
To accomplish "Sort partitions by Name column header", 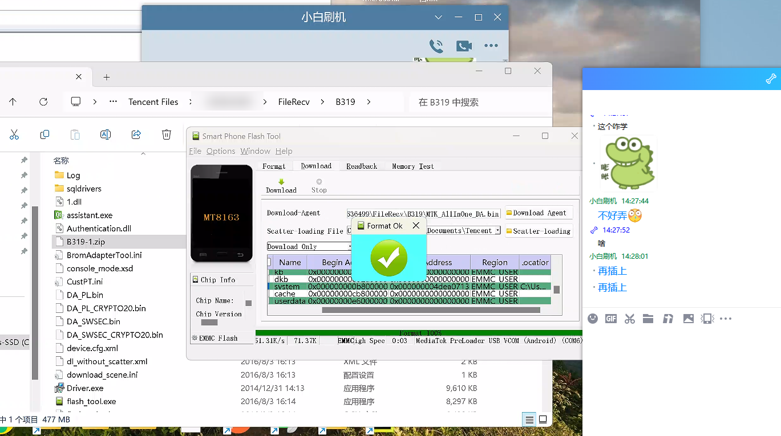I will pyautogui.click(x=290, y=262).
